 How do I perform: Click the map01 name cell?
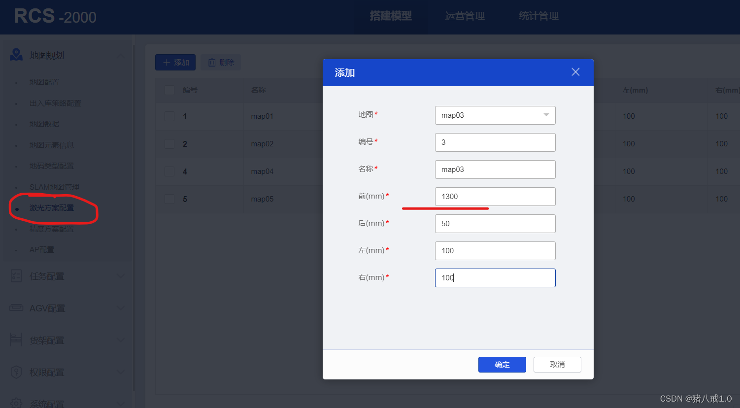262,116
